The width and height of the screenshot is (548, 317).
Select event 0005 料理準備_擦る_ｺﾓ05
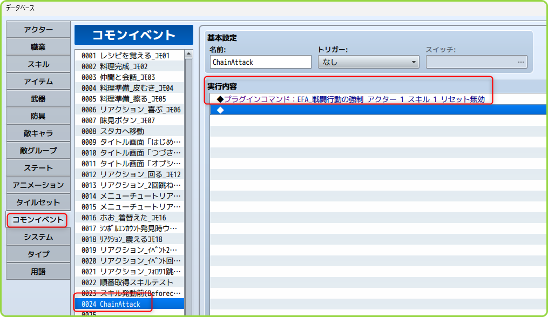130,99
